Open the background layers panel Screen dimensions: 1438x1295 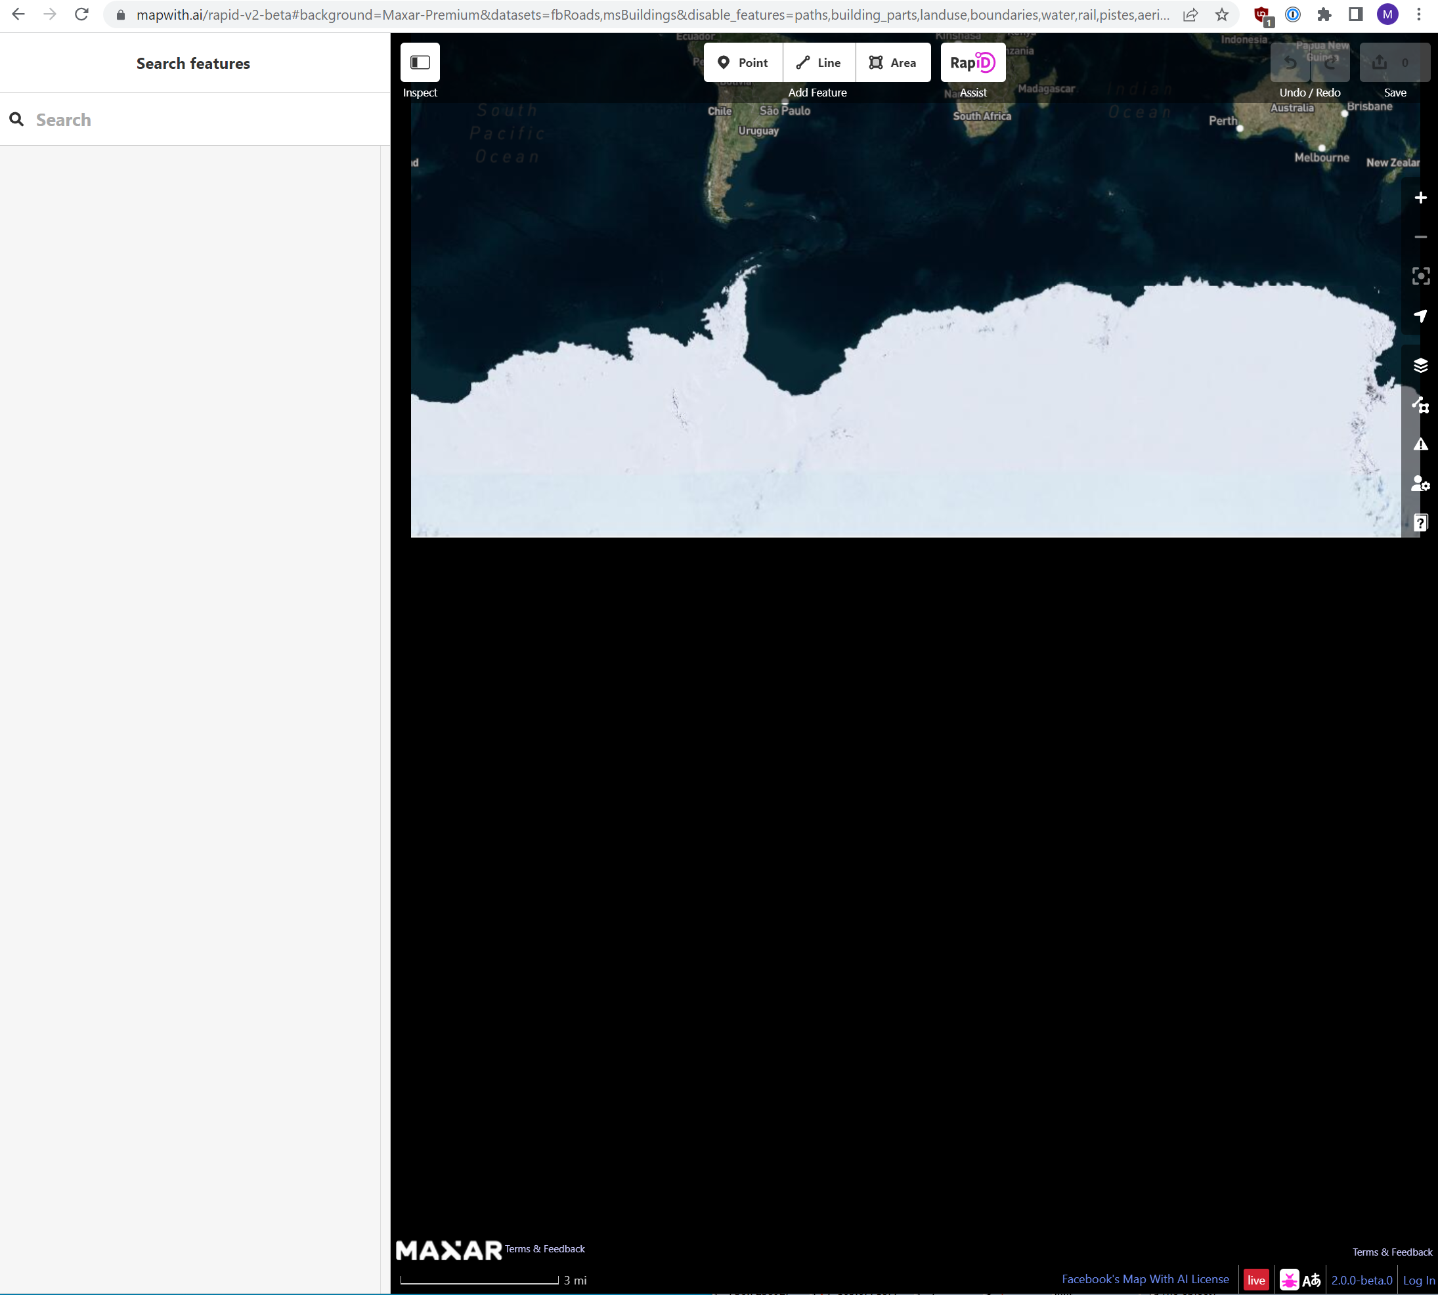[x=1421, y=365]
